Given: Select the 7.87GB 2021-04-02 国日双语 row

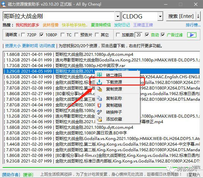Looking at the screenshot, I should (101, 133).
